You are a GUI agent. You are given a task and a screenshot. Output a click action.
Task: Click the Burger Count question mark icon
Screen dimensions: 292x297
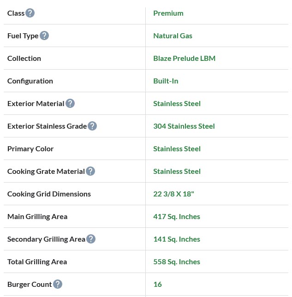58,284
